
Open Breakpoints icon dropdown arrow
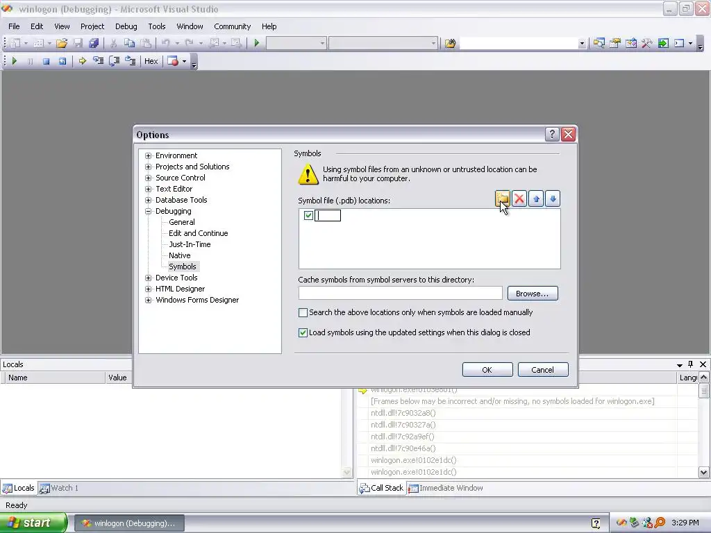tap(184, 61)
